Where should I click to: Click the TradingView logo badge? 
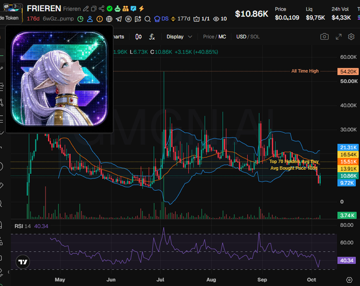[23, 262]
